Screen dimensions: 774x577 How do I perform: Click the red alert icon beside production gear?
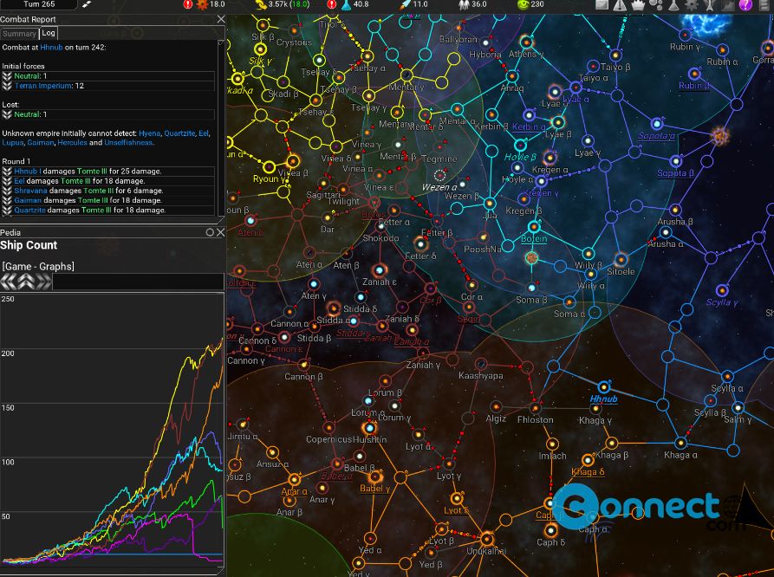point(188,4)
